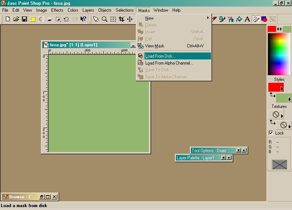292x210 pixels.
Task: Click the bent arrow beside the Textures boxes
Action: click(272, 122)
